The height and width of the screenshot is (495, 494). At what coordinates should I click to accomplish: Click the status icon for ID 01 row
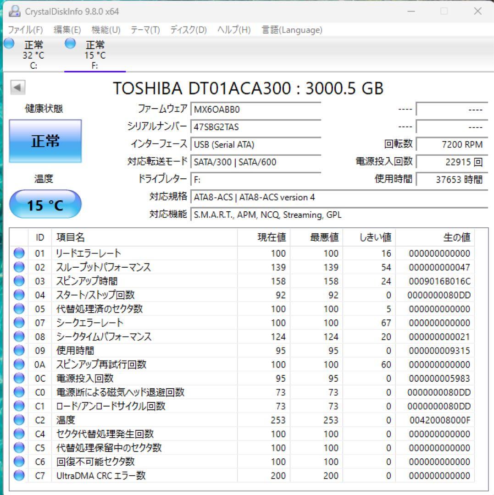pos(19,253)
